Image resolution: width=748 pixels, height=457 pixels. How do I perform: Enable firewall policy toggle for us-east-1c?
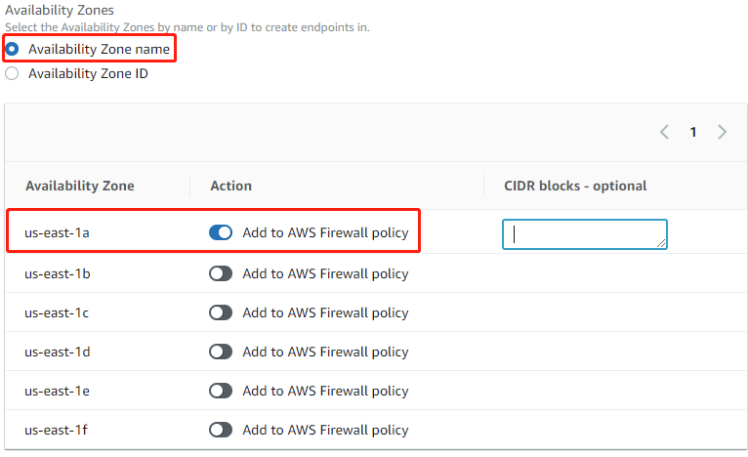pos(221,312)
